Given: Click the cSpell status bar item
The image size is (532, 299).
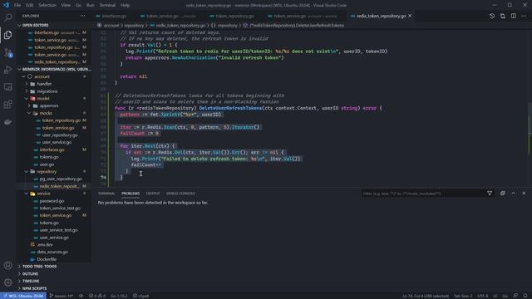Looking at the screenshot, I should tap(140, 296).
